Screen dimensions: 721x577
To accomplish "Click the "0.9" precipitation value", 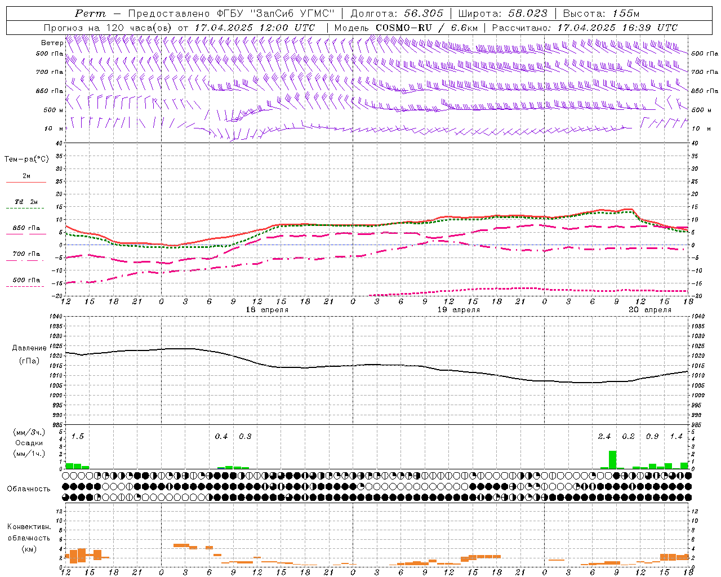I will tap(652, 437).
